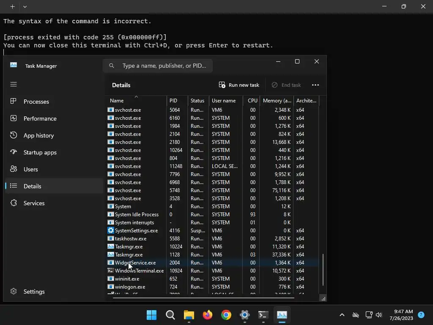The width and height of the screenshot is (433, 325).
Task: Open a new terminal tab with the plus button
Action: point(12,6)
